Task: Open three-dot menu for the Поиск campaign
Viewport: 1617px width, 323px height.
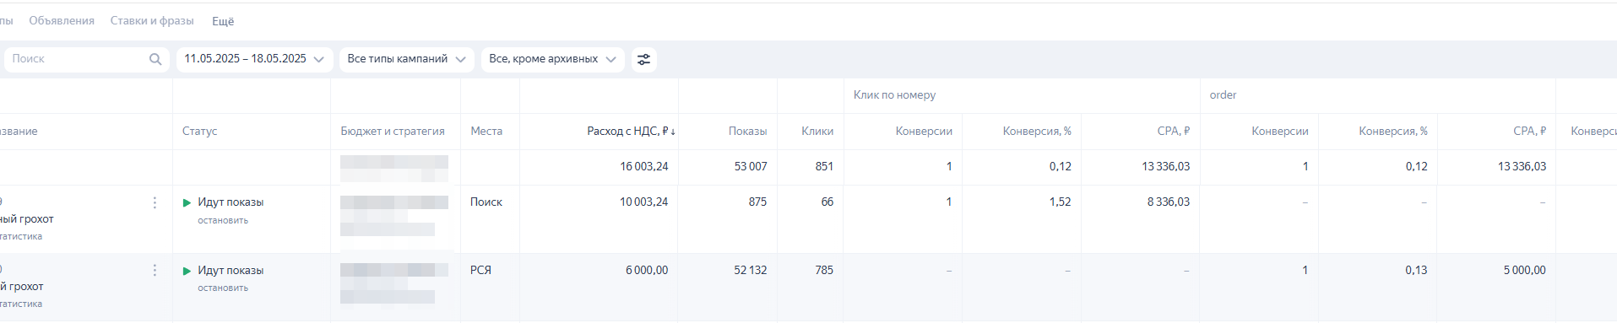Action: 155,202
